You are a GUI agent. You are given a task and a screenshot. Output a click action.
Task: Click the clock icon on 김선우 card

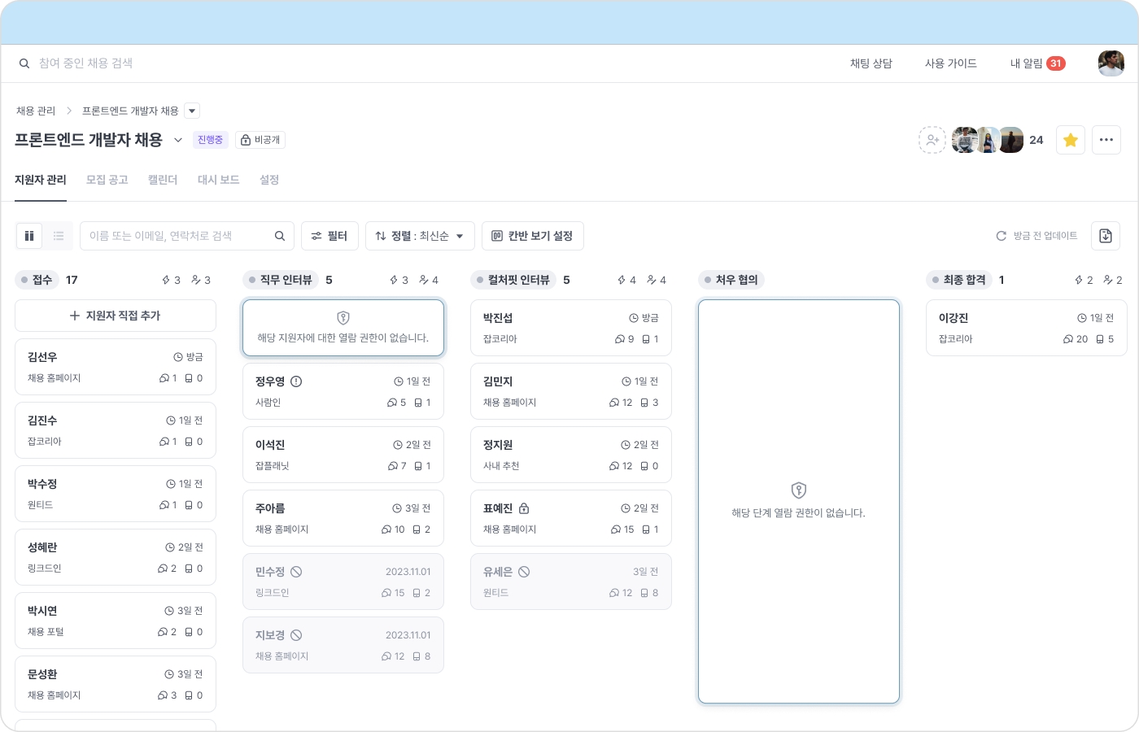tap(178, 357)
